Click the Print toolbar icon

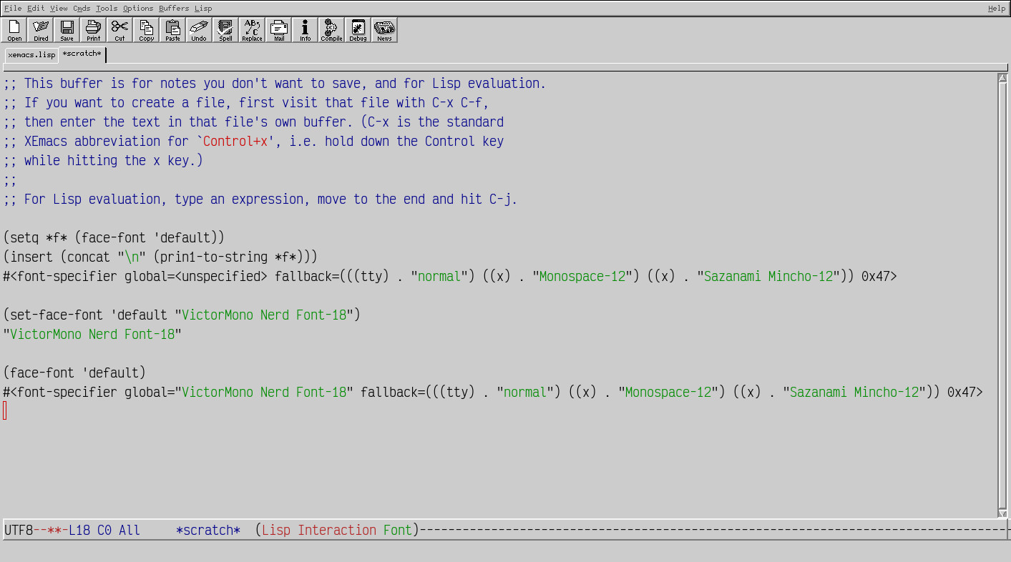coord(94,30)
